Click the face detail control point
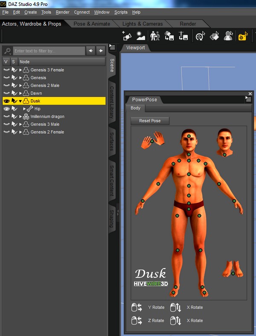Viewport: 256px width, 336px height. point(224,155)
